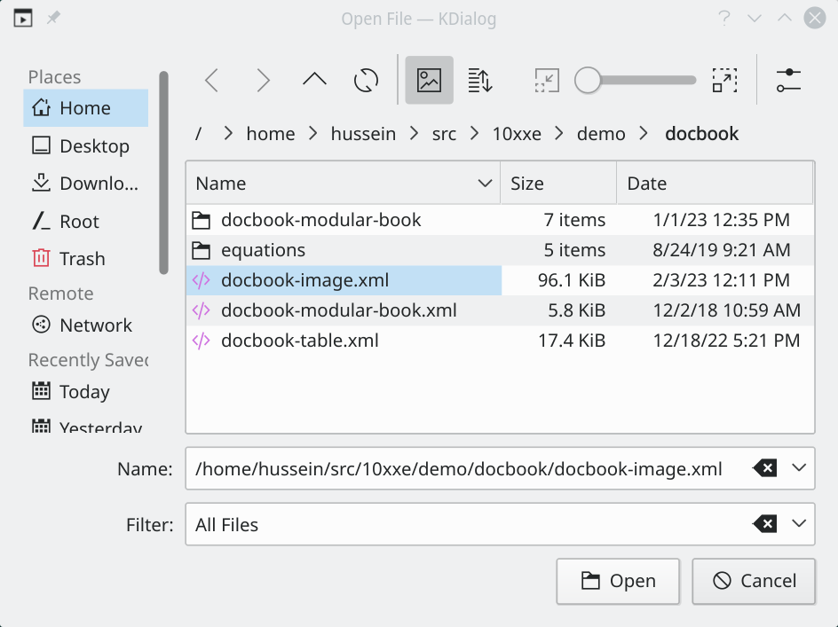Jump to home in the breadcrumb
The width and height of the screenshot is (838, 627).
pos(271,134)
